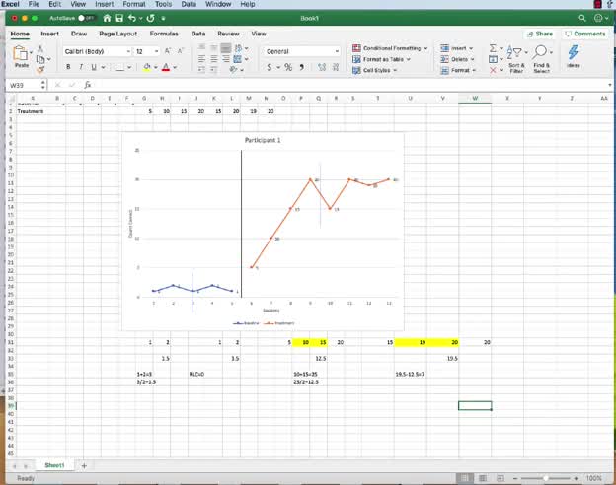Click the Cut scissors icon
The height and width of the screenshot is (485, 616).
[x=40, y=49]
